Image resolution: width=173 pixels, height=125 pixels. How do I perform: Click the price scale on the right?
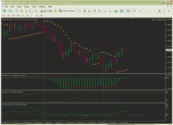(x=169, y=46)
